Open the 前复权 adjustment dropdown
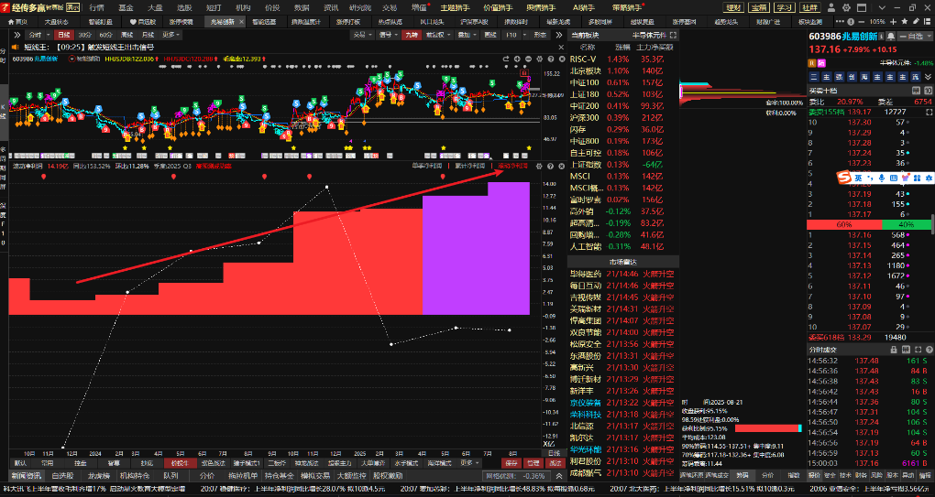Viewport: 935px width, 497px height. [x=438, y=35]
